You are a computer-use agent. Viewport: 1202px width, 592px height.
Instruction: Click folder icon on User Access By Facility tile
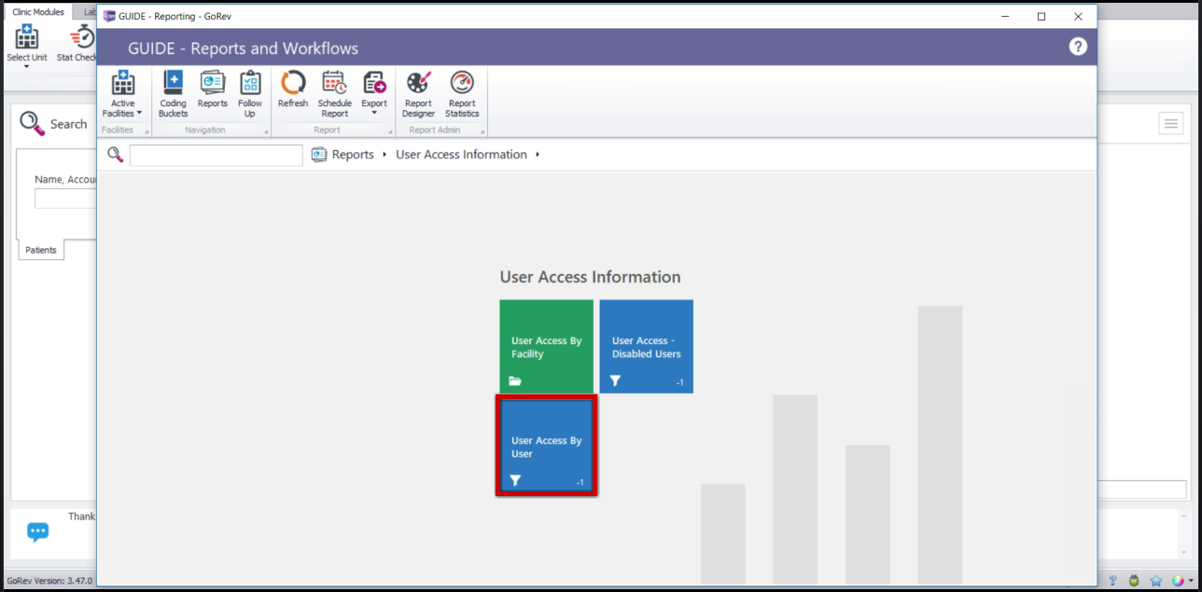pyautogui.click(x=515, y=380)
